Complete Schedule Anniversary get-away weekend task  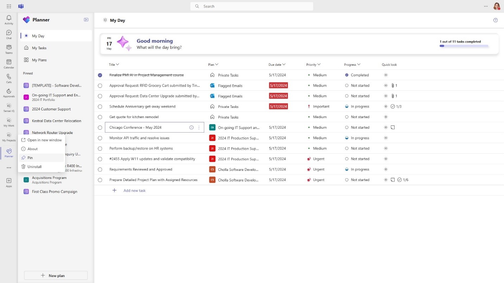(x=100, y=107)
